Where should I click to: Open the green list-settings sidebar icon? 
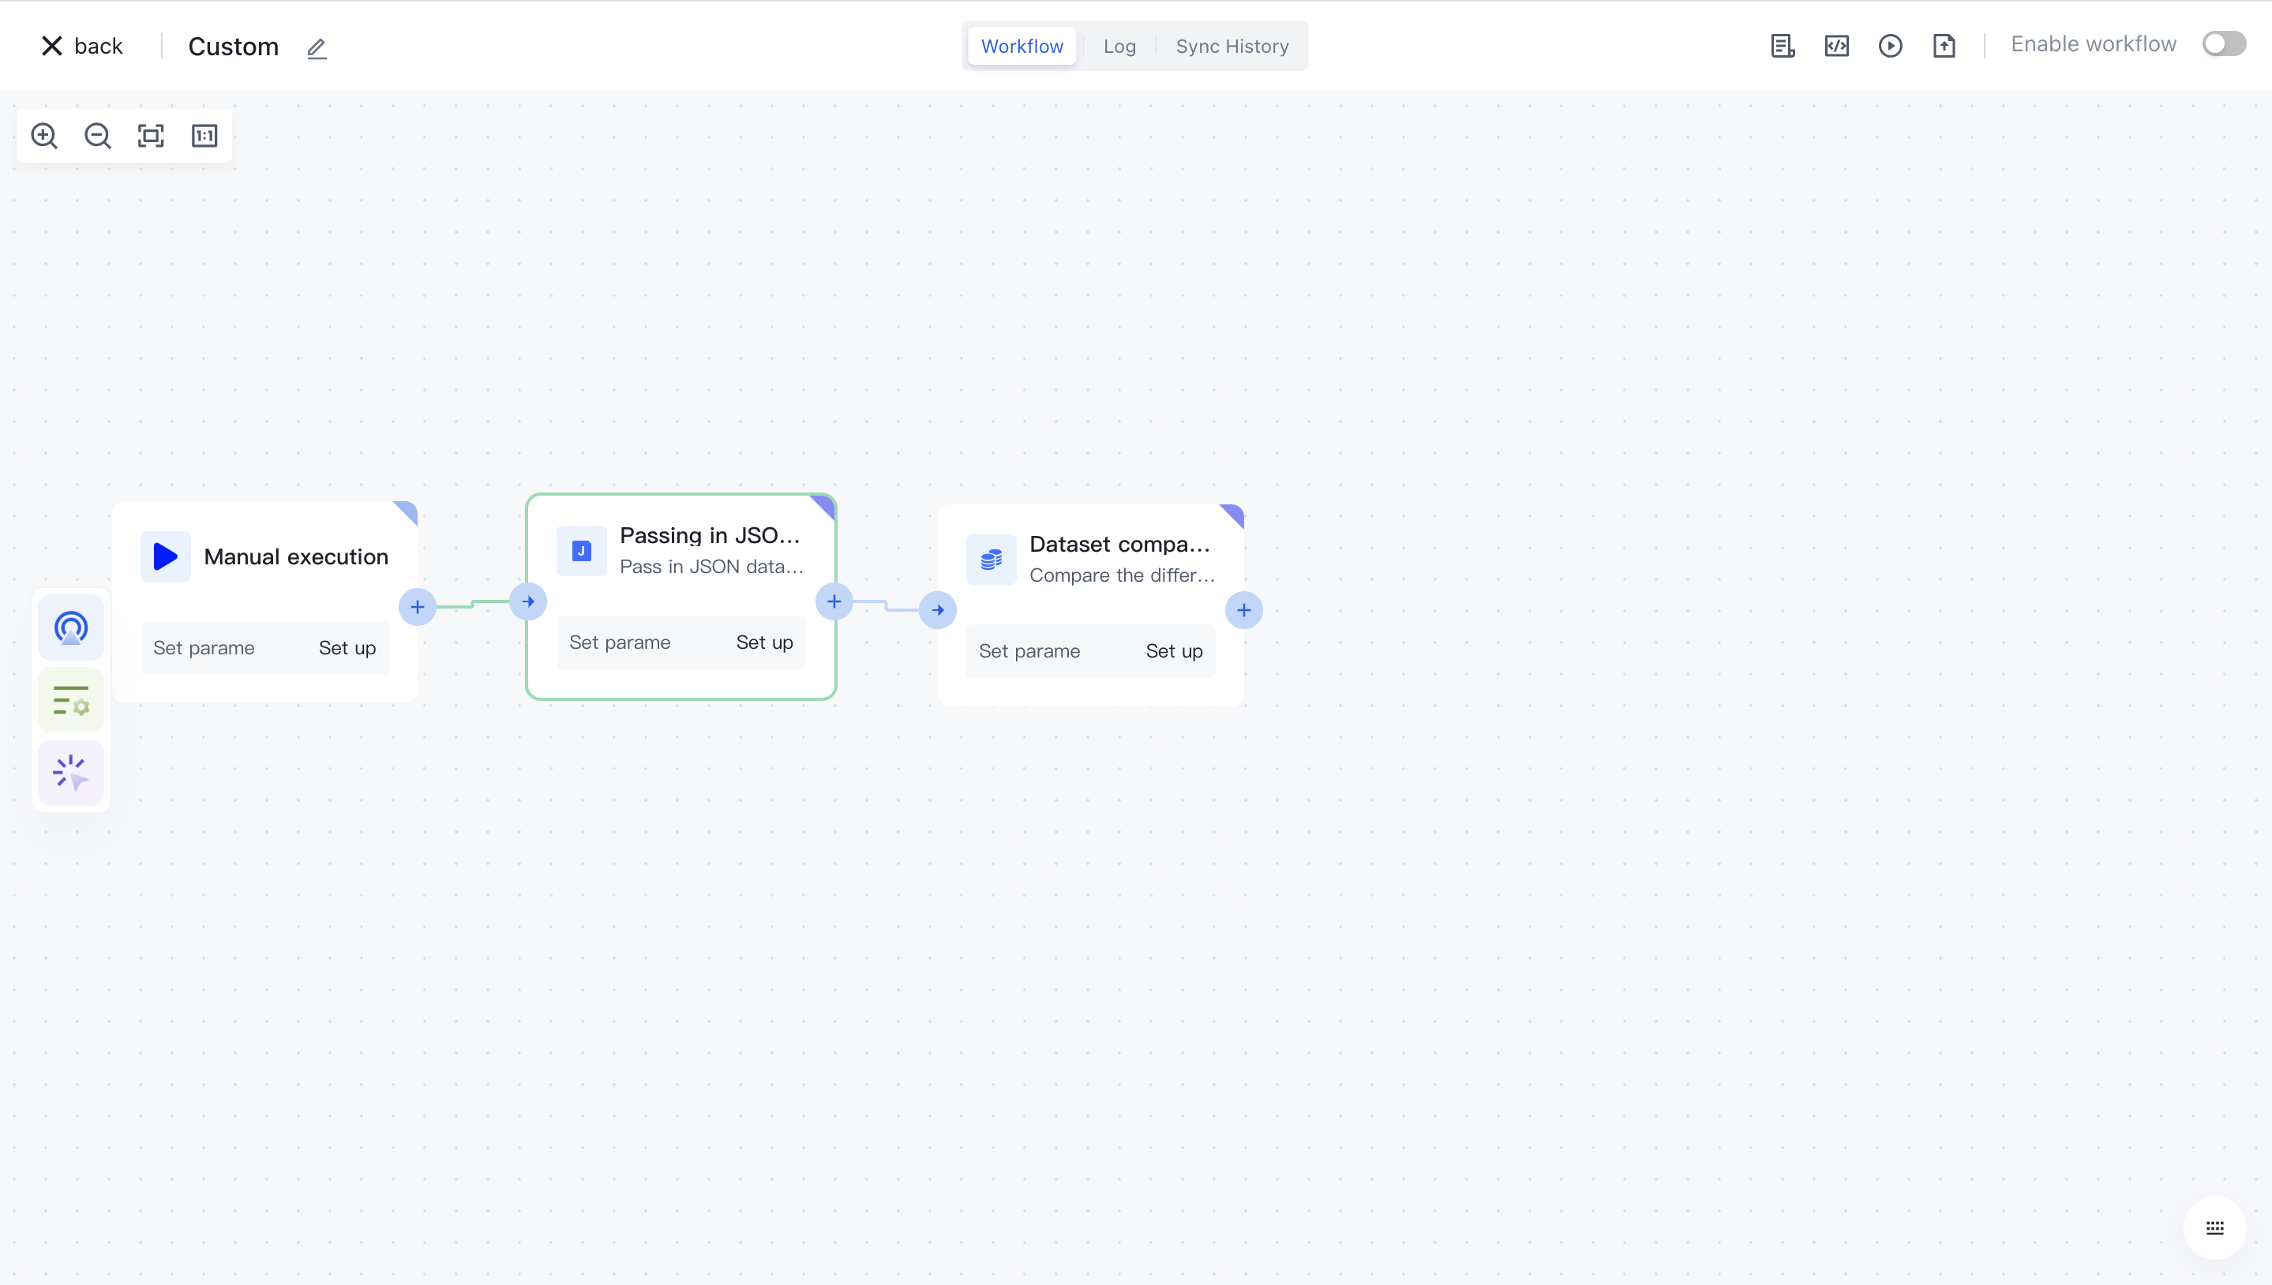click(x=70, y=701)
